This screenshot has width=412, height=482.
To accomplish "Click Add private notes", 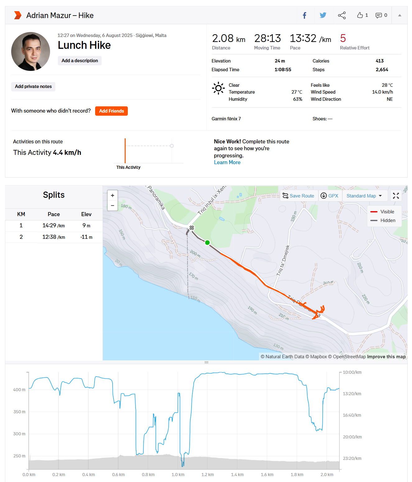I will click(x=33, y=86).
